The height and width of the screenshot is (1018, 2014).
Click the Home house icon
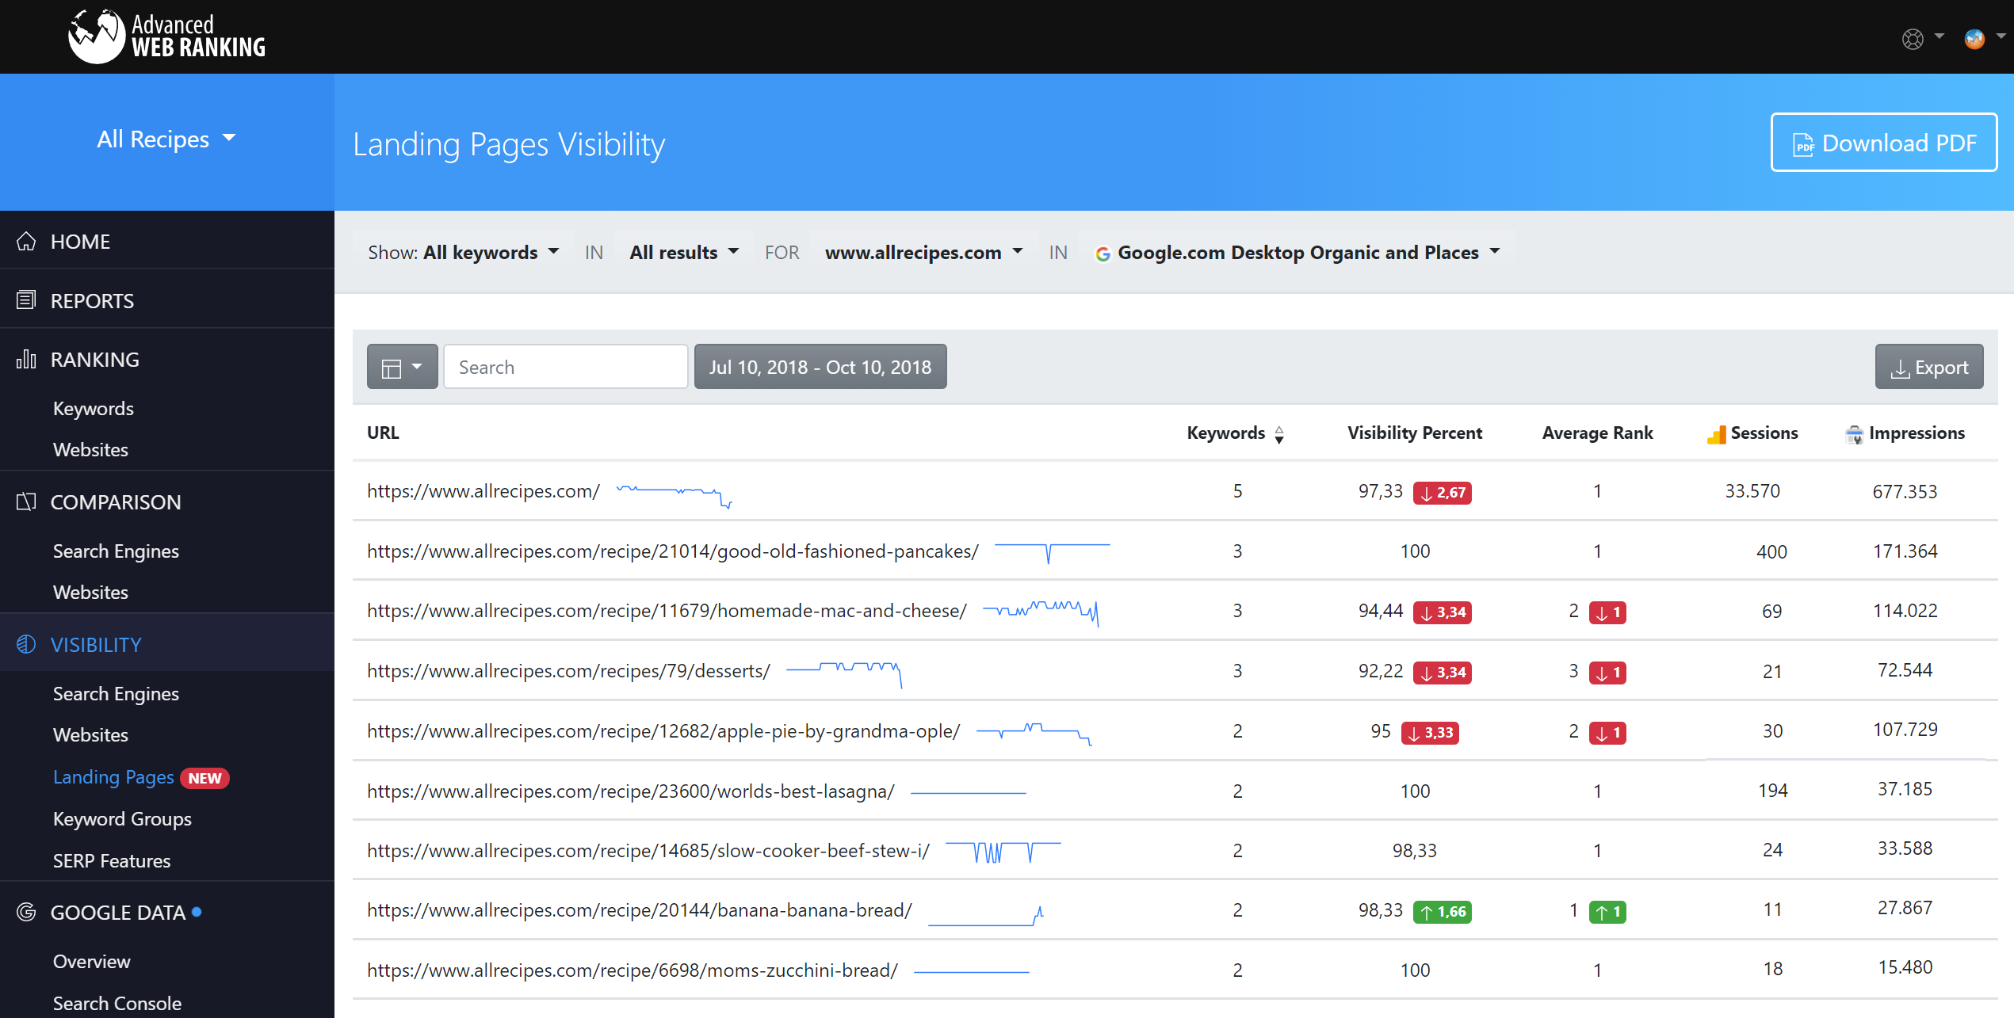coord(26,241)
